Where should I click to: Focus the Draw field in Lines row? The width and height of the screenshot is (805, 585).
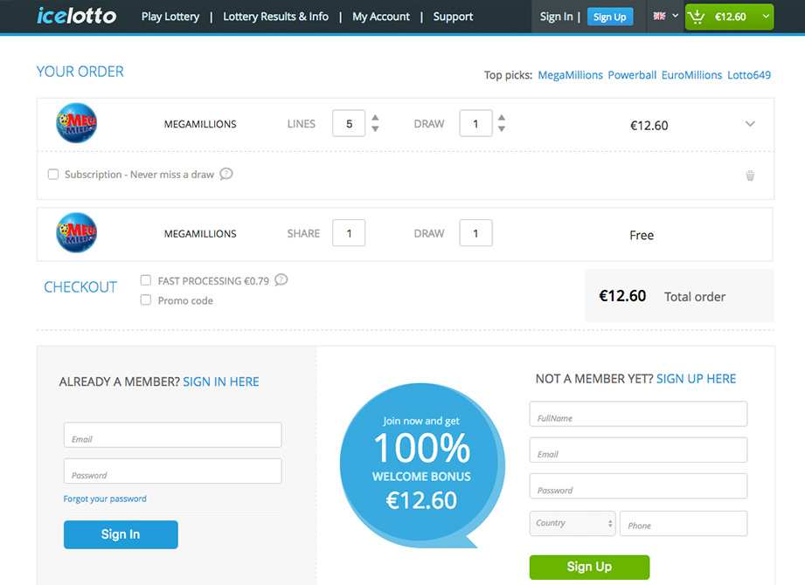click(x=475, y=123)
